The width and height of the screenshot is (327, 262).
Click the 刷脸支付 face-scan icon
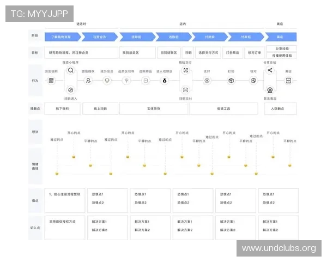[x=186, y=70]
